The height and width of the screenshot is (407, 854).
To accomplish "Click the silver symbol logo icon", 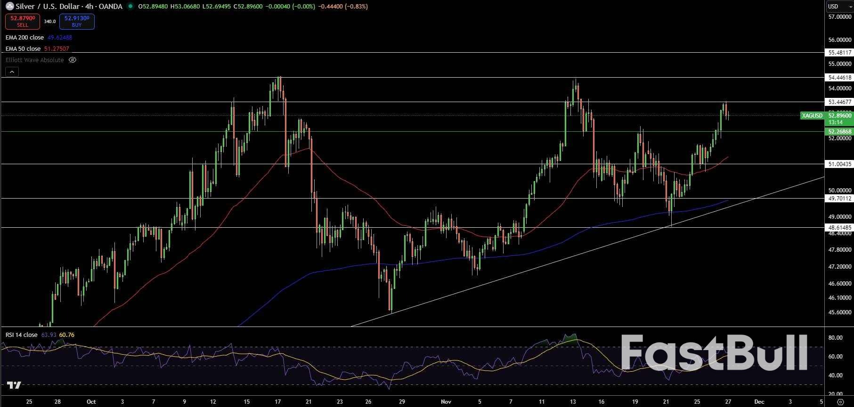I will tap(9, 7).
